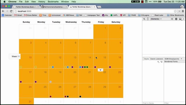Show hidden bookmark bar extensions chevron

pos(179,11)
